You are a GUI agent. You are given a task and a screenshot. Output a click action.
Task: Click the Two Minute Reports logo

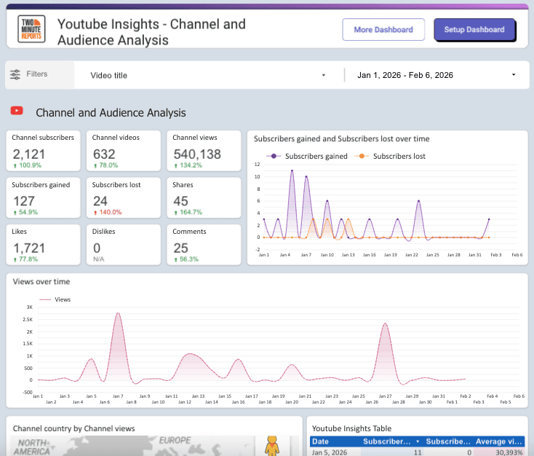pyautogui.click(x=31, y=29)
